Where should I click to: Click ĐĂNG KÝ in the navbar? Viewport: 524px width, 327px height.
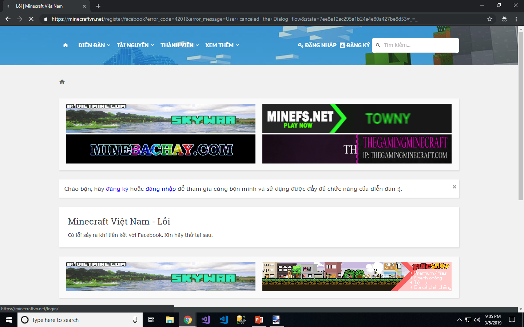(x=355, y=45)
